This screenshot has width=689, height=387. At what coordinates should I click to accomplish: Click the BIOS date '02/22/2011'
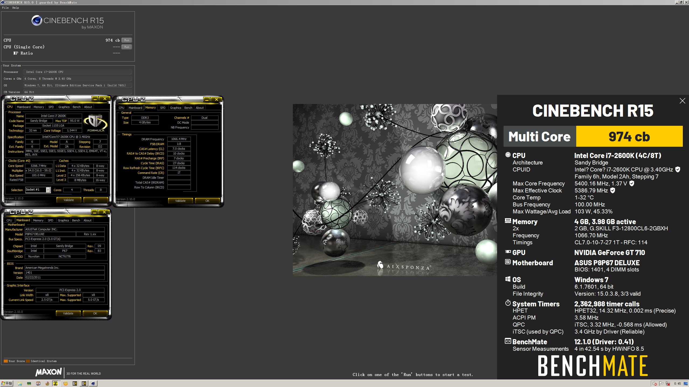click(64, 278)
